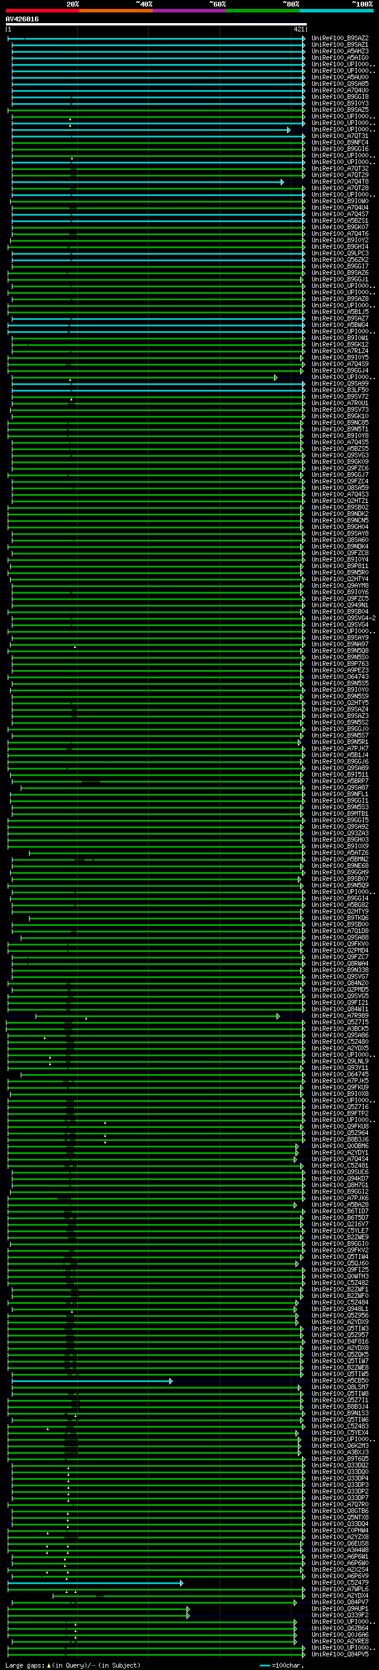
Task: Select the UniRef100_O64745 hit label
Action: tap(340, 1075)
